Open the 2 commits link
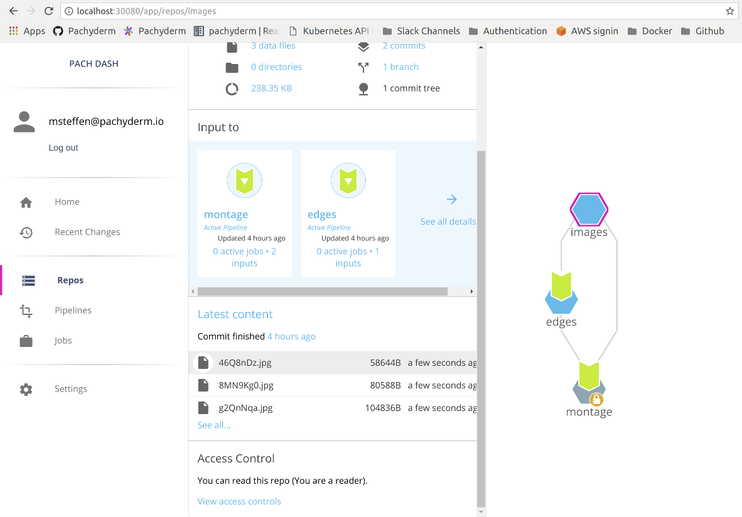The height and width of the screenshot is (517, 742). [x=404, y=45]
